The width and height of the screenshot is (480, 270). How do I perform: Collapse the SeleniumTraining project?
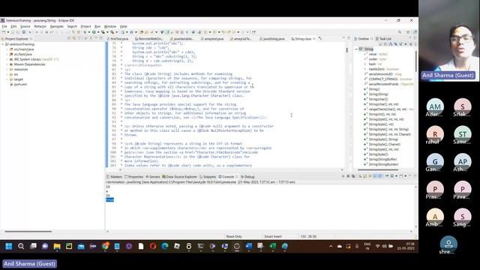tap(3, 44)
